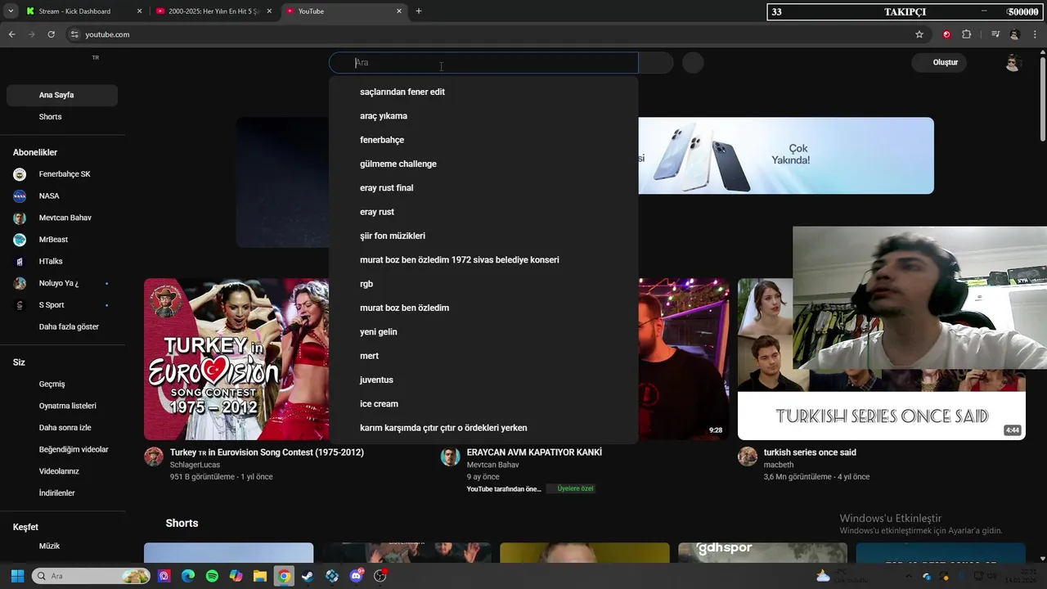Open media controls icon in Chrome toolbar
This screenshot has width=1047, height=589.
tap(995, 34)
